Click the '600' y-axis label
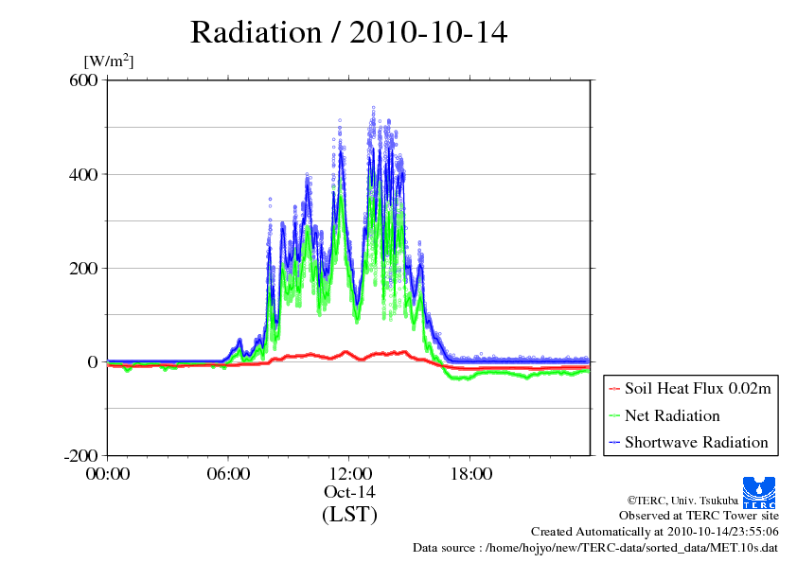797x563 pixels. pyautogui.click(x=83, y=80)
